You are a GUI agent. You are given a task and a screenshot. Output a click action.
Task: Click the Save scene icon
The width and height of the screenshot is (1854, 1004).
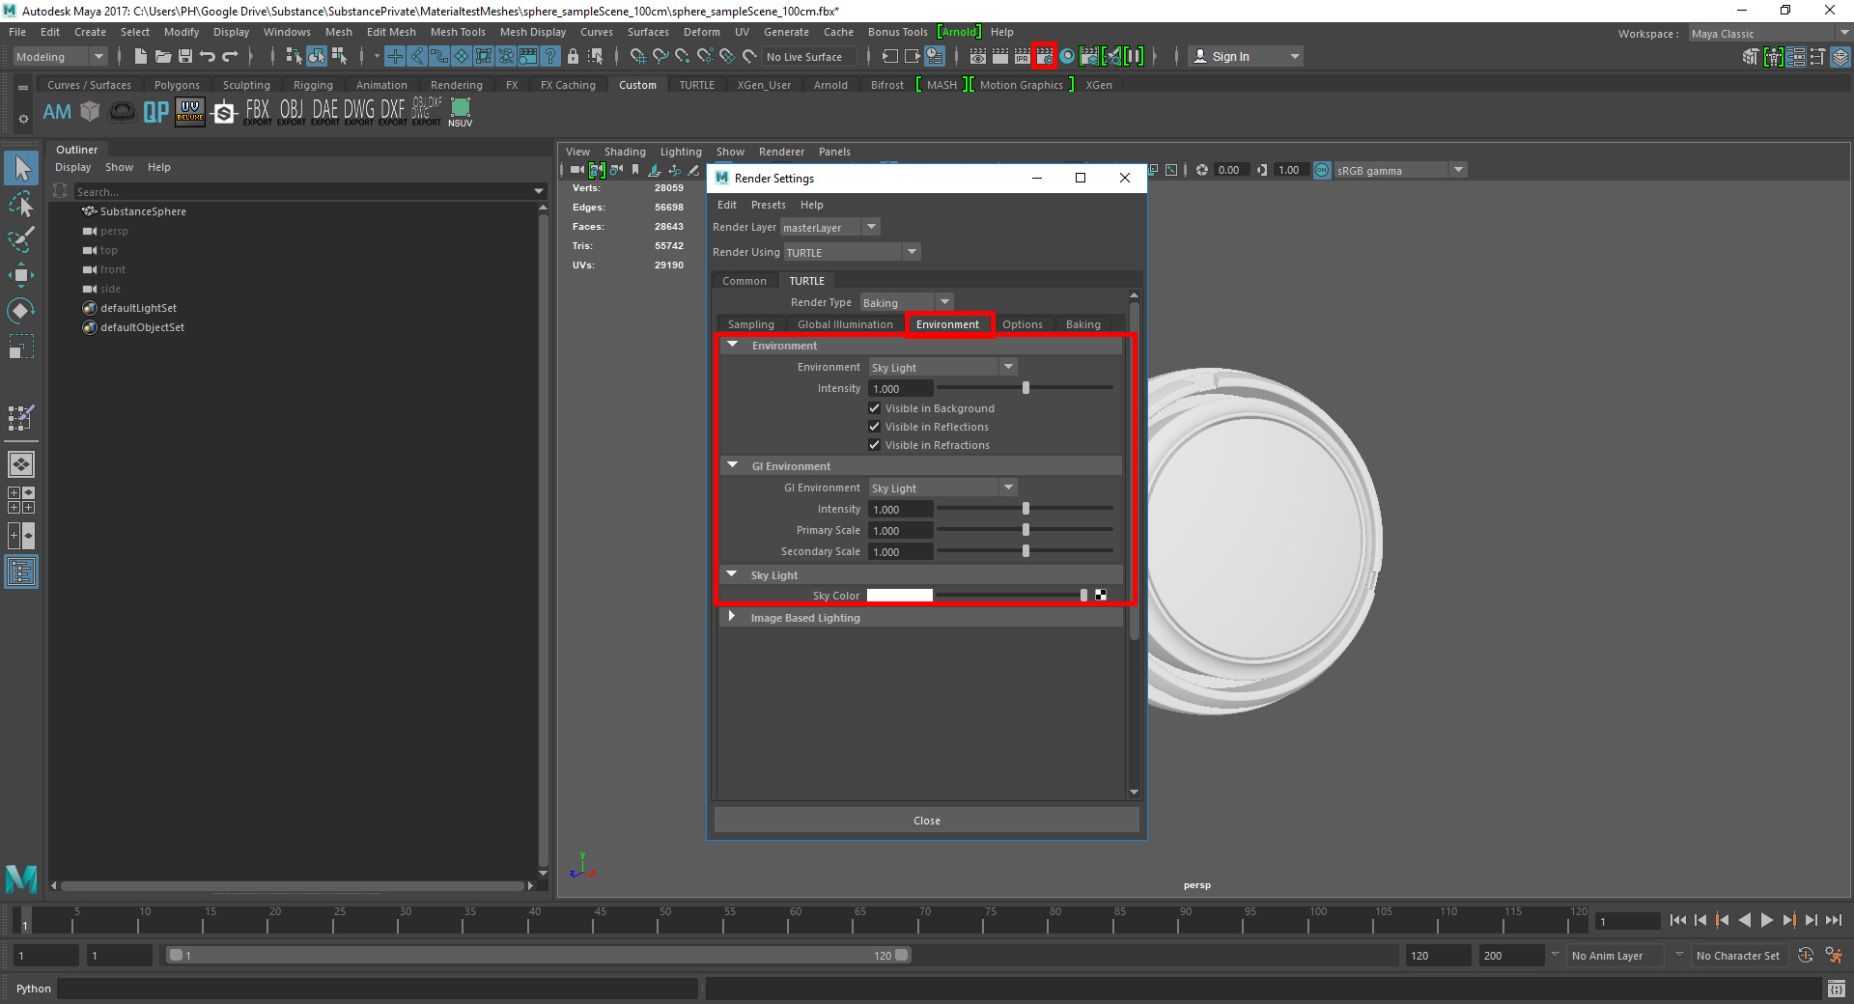pyautogui.click(x=185, y=57)
